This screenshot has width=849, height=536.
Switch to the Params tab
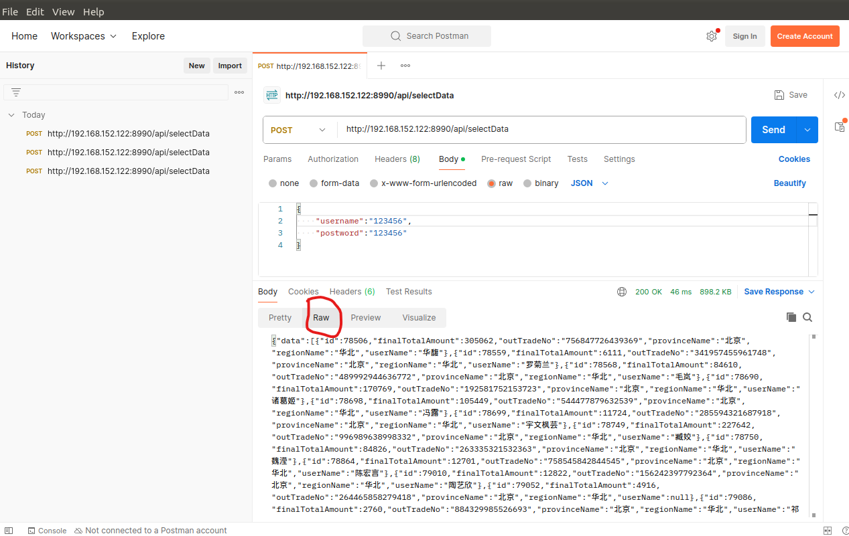point(277,159)
